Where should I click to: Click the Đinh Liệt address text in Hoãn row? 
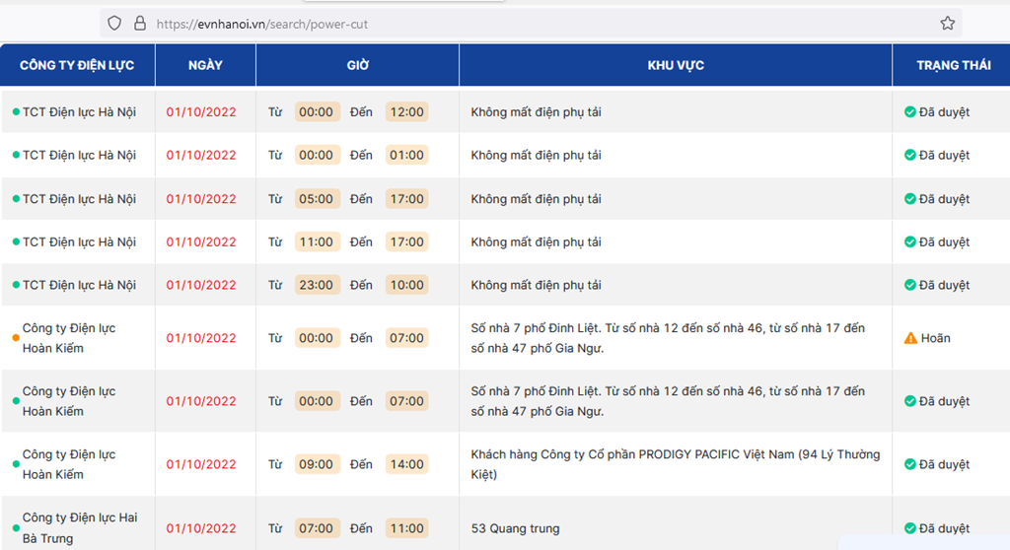668,338
